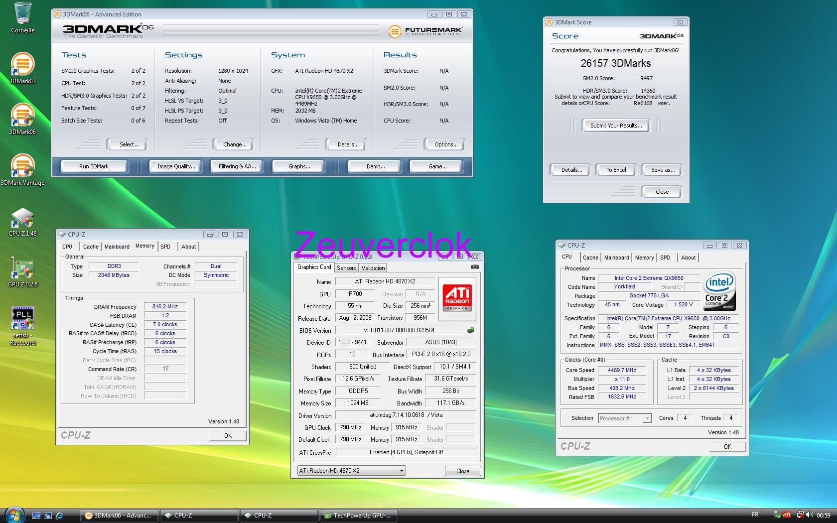
Task: Click the Core Speed 4489.7 MHz field
Action: click(x=622, y=370)
